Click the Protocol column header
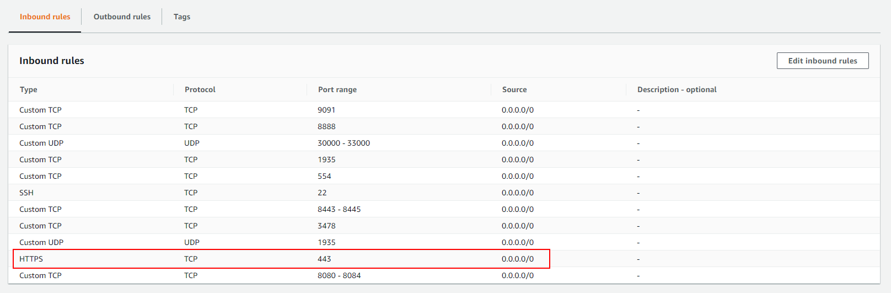The image size is (891, 293). tap(200, 89)
